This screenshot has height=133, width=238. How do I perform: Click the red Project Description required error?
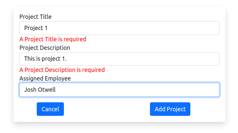(x=62, y=70)
